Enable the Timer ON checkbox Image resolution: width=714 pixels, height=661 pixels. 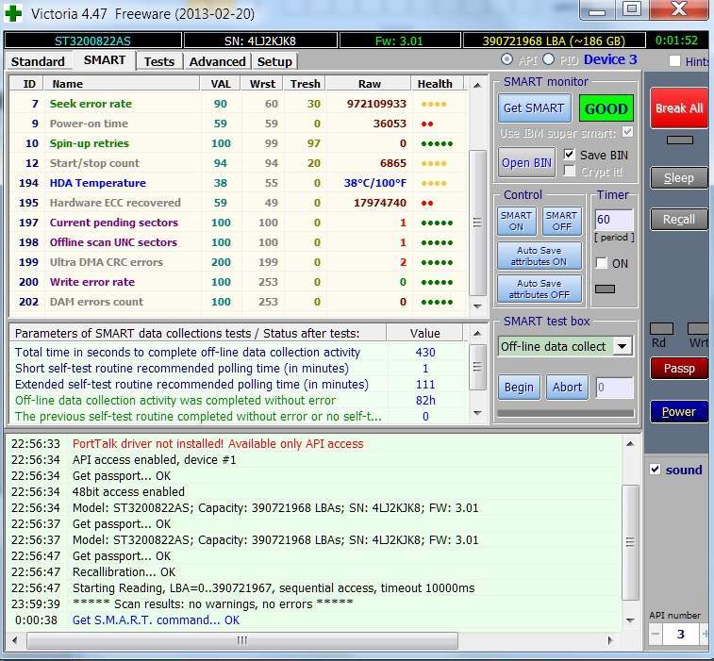pyautogui.click(x=602, y=263)
